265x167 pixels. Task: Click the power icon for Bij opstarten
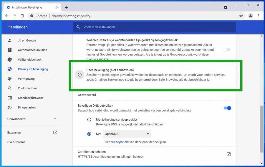(10, 107)
